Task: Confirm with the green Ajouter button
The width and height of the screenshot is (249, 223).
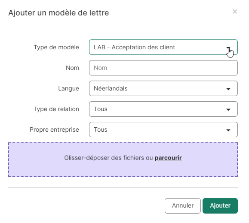Action: [220, 206]
